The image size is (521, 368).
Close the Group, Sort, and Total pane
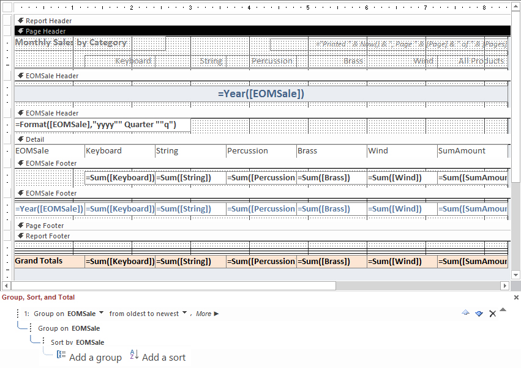(516, 297)
